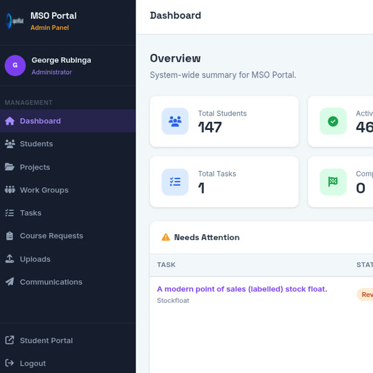This screenshot has width=373, height=373.
Task: Click the System-wide summary subtitle
Action: click(x=223, y=75)
